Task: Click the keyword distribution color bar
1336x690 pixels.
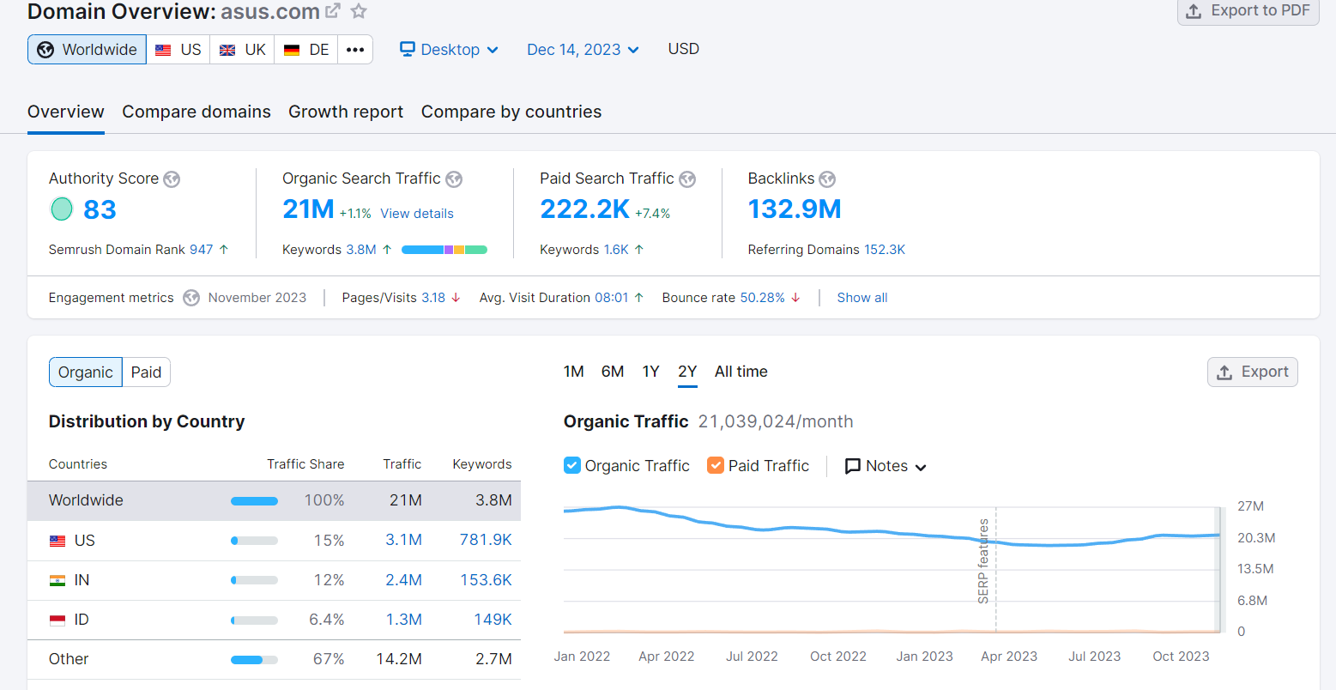Action: [x=444, y=250]
